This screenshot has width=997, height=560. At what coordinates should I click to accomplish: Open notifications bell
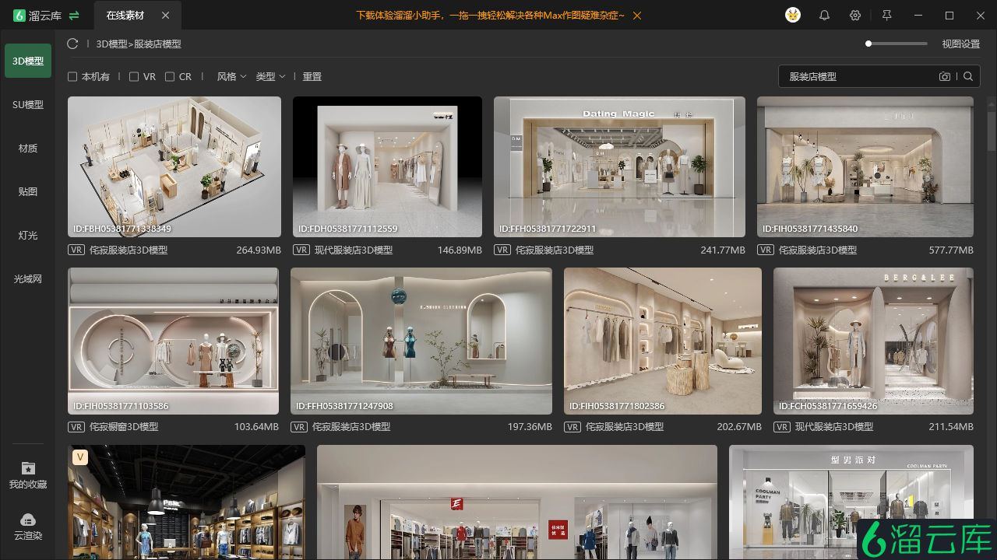coord(824,16)
